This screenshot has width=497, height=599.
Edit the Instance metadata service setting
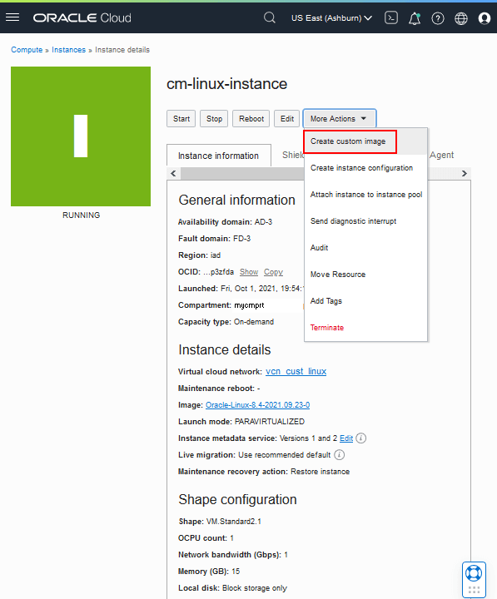346,438
